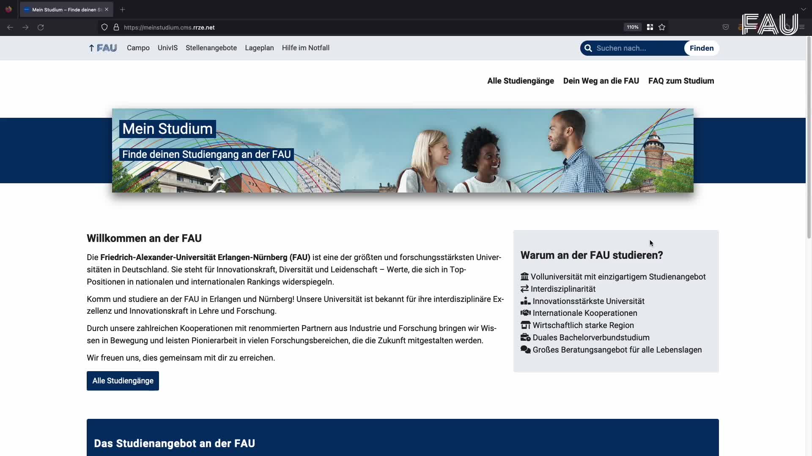Screen dimensions: 812x456
Task: Follow the Dein Weg an die FAU link
Action: pos(601,81)
